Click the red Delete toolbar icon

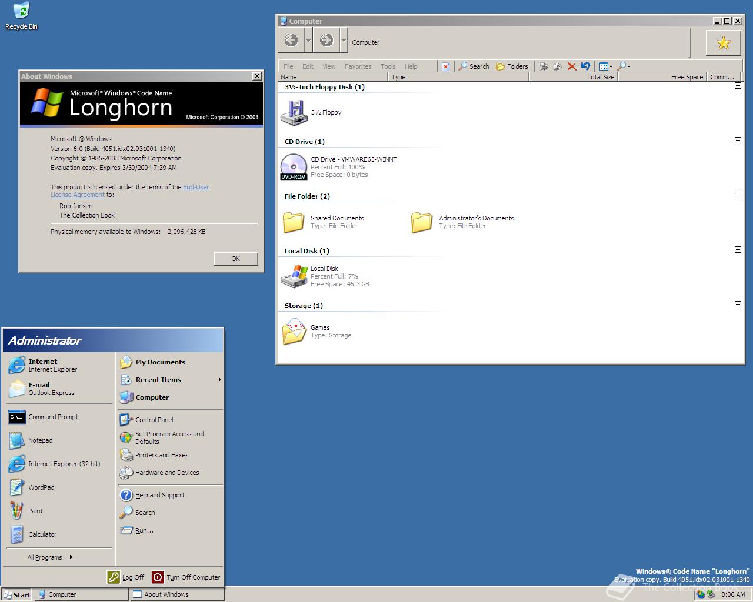[x=571, y=66]
